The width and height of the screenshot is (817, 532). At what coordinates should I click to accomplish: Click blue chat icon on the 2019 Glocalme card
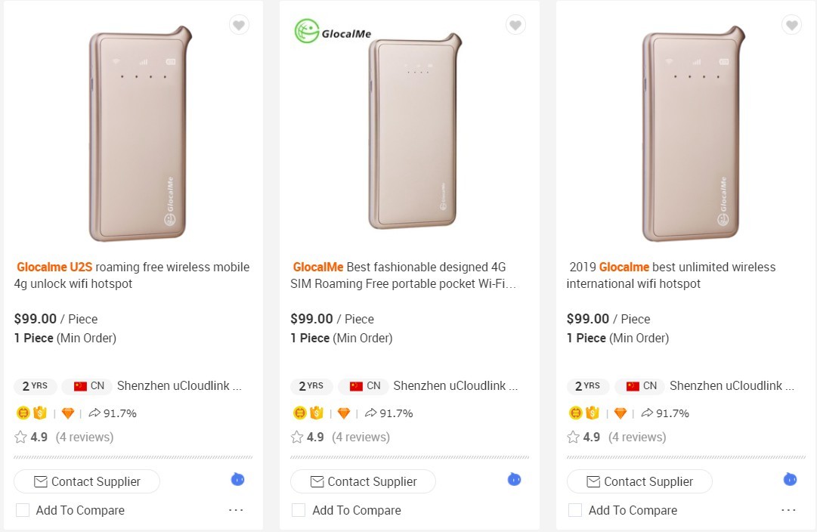pyautogui.click(x=791, y=480)
